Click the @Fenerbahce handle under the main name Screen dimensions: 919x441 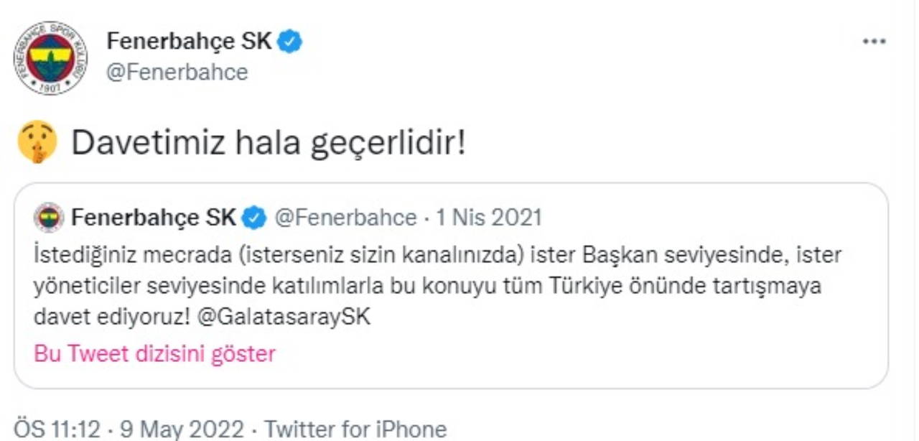[x=177, y=73]
